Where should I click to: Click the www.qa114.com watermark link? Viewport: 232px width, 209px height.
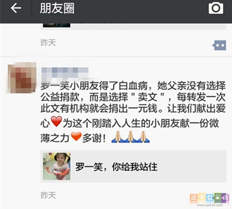(x=210, y=205)
